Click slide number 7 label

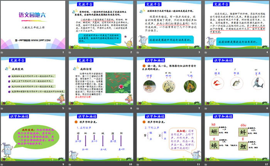click(x=199, y=108)
